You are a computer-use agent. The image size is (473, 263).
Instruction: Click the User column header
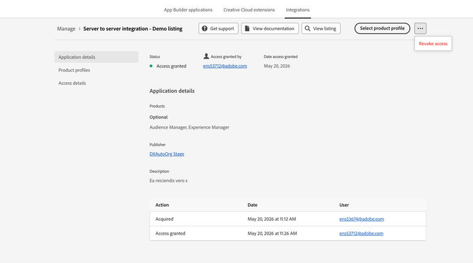pyautogui.click(x=344, y=205)
